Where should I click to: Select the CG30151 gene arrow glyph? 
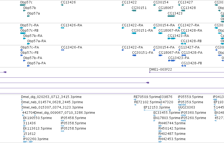coord(134,11)
